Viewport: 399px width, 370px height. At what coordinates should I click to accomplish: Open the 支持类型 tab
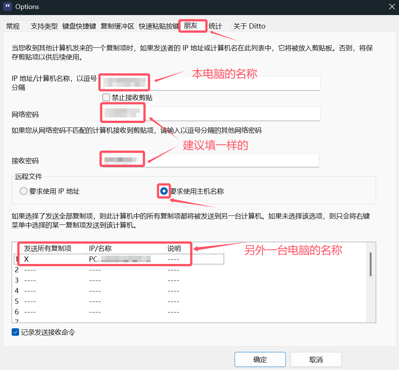(x=44, y=26)
